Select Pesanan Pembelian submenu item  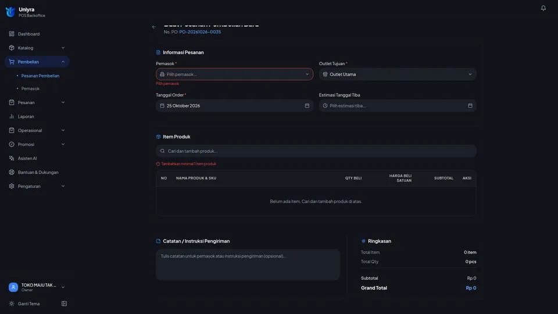tap(40, 76)
